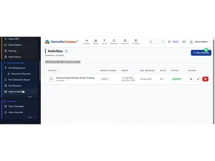
Task: Expand more items under Timetable section
Action: tap(32, 117)
